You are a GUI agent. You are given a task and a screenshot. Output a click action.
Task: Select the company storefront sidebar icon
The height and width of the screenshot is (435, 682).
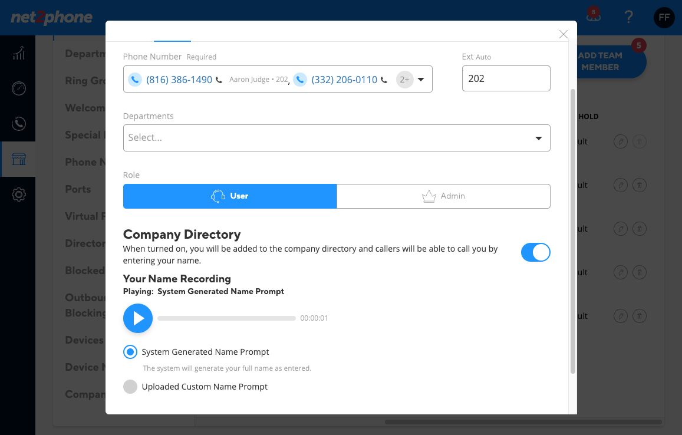tap(18, 159)
